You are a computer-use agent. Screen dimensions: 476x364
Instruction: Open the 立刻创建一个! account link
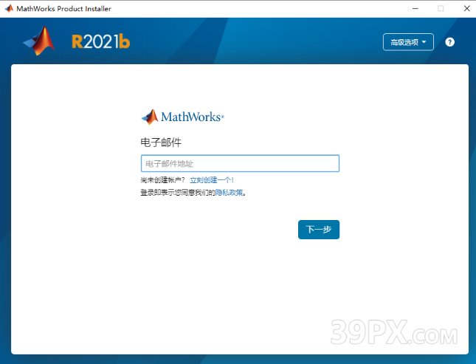coord(212,180)
